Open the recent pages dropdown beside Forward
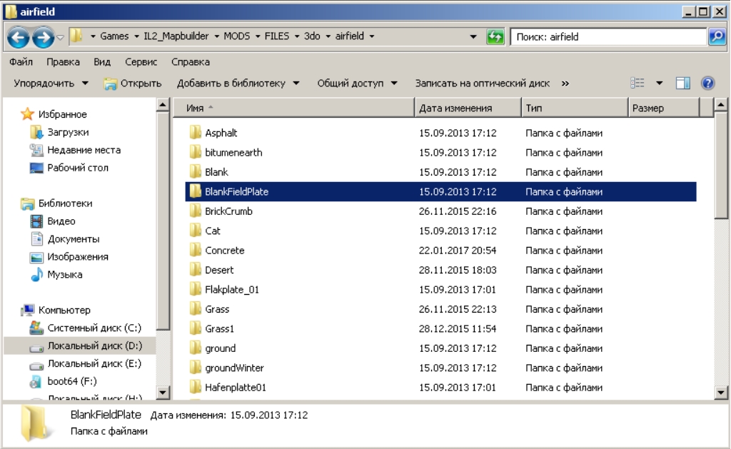 pos(60,37)
